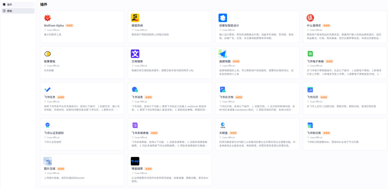Click the 飞书多维表格 purple table icon

click(135, 125)
